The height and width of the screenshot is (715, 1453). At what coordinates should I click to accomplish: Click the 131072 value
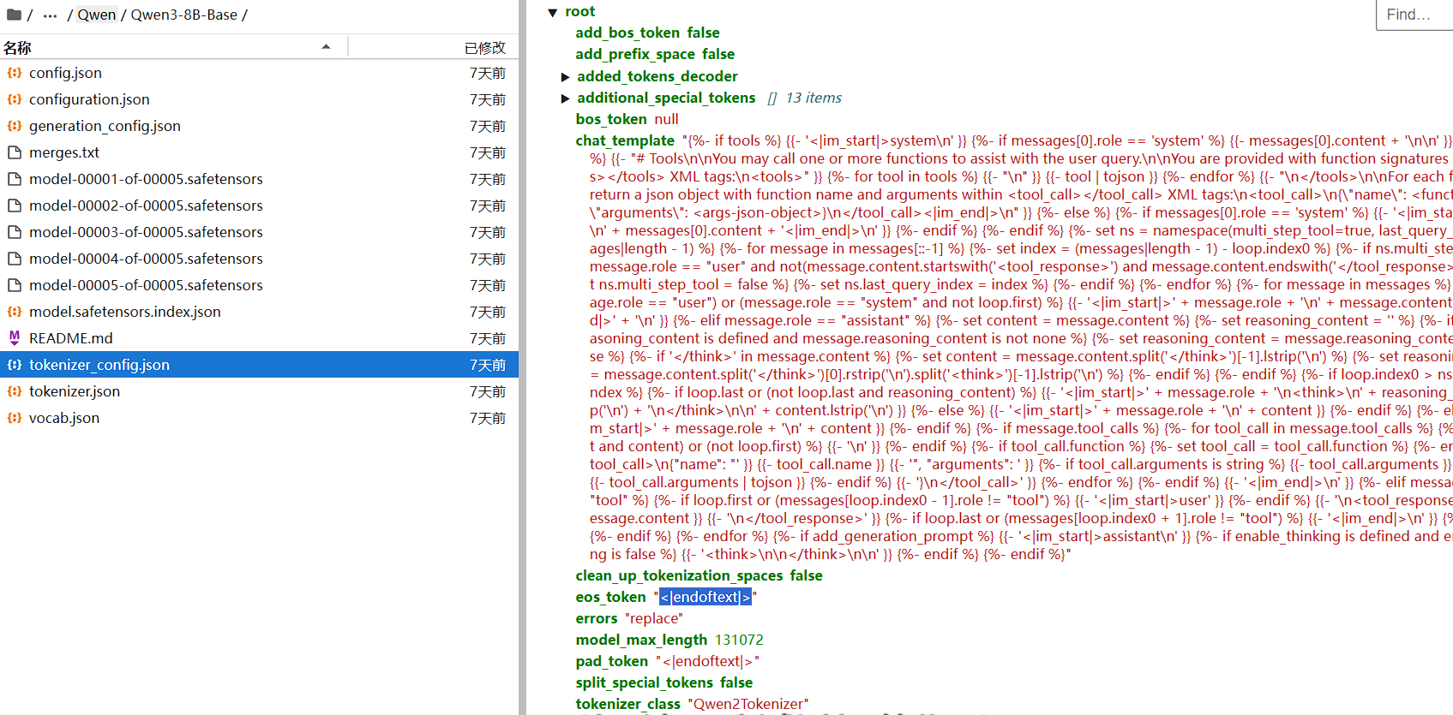pos(739,640)
